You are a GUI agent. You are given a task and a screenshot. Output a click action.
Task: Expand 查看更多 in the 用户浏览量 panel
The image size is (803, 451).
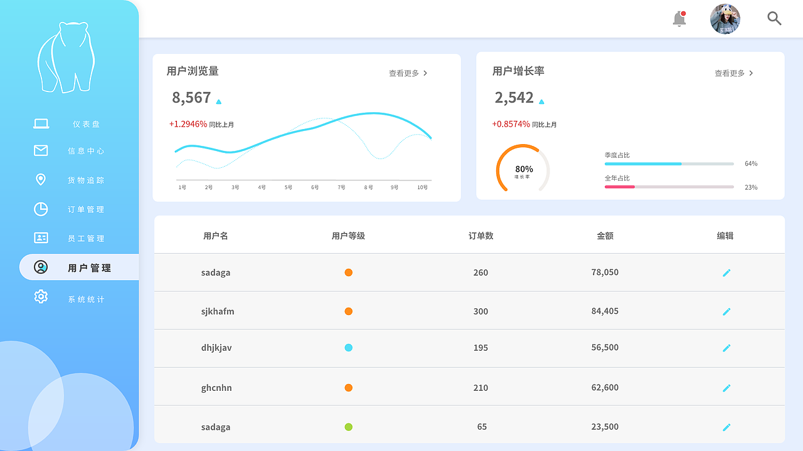click(x=408, y=73)
